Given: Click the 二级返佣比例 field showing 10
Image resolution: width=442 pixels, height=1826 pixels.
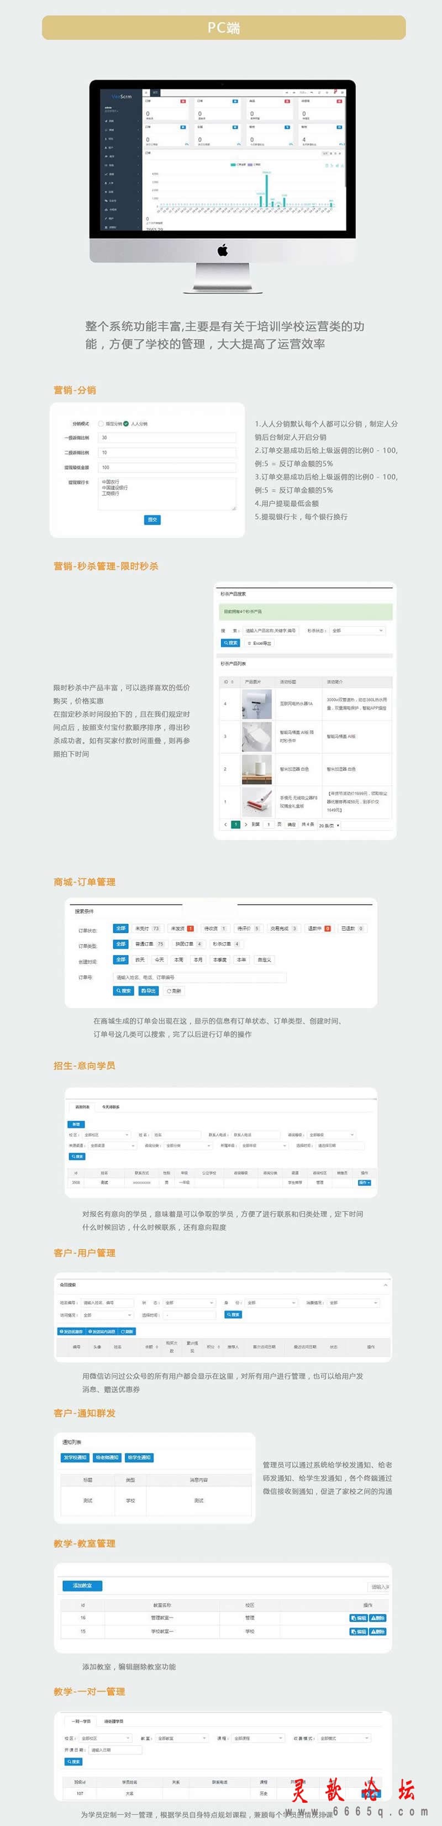Looking at the screenshot, I should (x=166, y=452).
